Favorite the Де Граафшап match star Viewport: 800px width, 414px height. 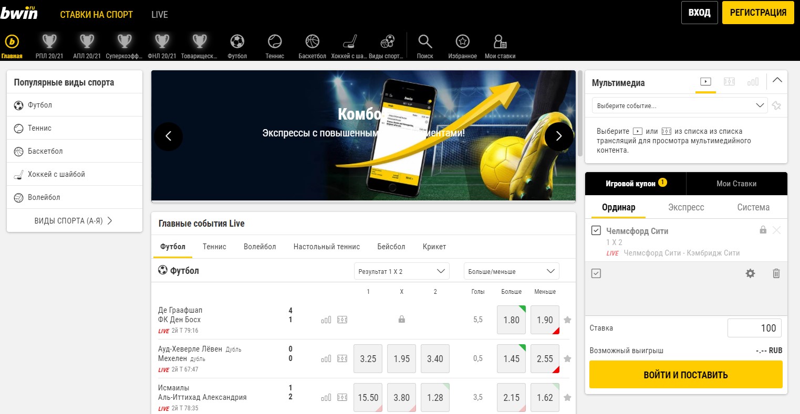tap(567, 320)
